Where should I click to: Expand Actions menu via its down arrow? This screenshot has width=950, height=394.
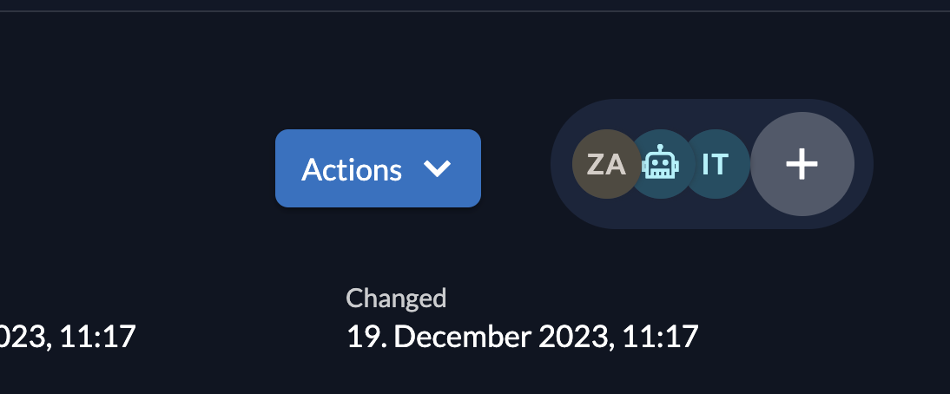click(x=438, y=168)
